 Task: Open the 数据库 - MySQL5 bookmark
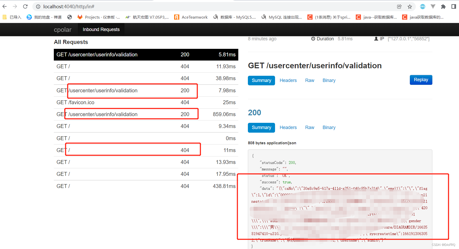[x=234, y=17]
